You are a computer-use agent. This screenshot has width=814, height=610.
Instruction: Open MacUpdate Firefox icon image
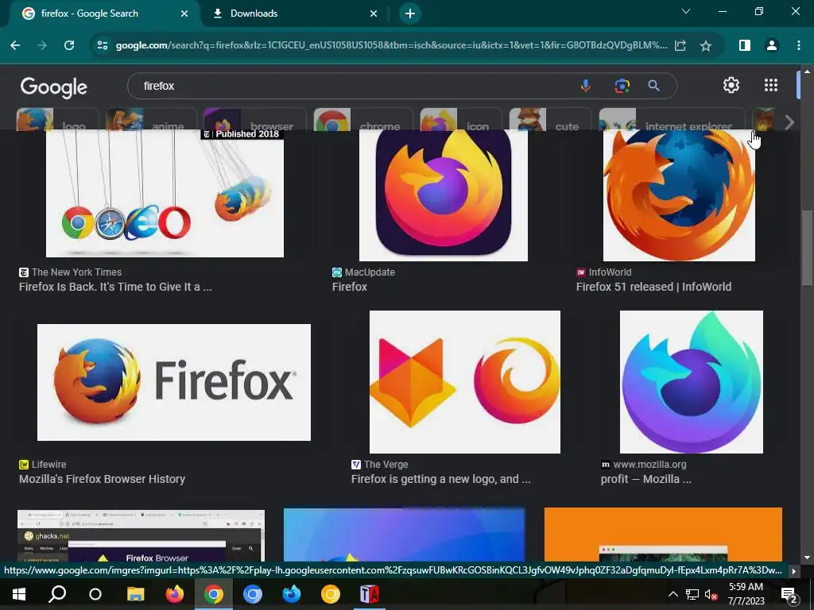pos(444,195)
